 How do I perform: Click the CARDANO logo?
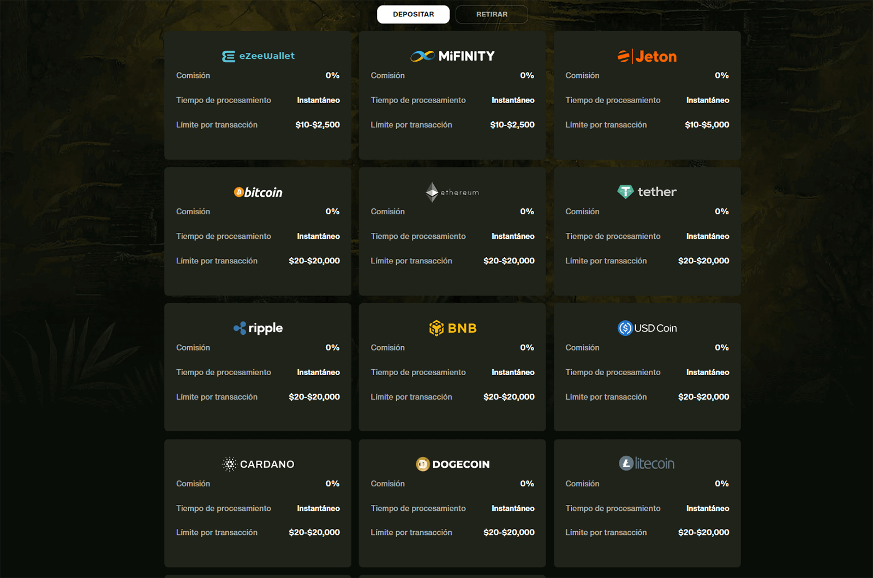258,464
